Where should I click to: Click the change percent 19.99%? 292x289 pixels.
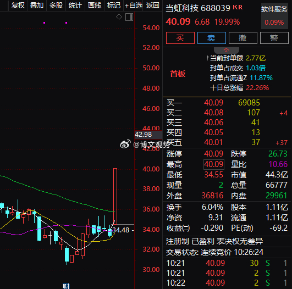pos(227,22)
